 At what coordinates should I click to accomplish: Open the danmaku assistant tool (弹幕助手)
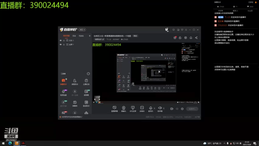pyautogui.click(x=63, y=82)
